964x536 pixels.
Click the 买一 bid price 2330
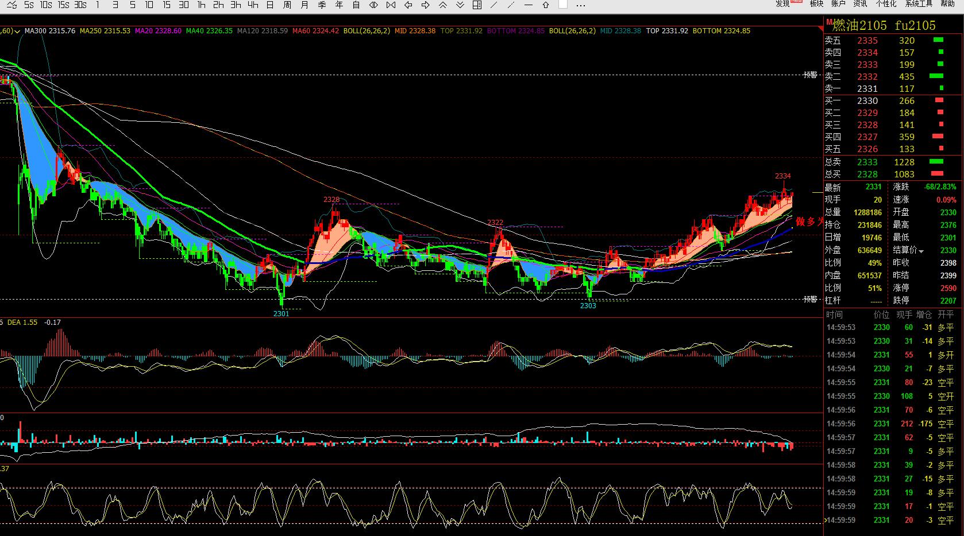[867, 101]
